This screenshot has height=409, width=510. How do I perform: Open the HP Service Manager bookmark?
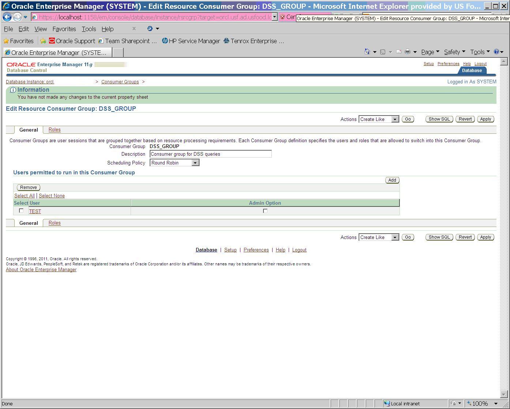click(191, 41)
